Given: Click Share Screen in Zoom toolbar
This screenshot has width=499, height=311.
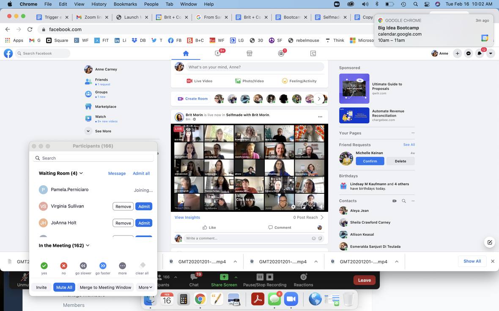Looking at the screenshot, I should point(224,281).
